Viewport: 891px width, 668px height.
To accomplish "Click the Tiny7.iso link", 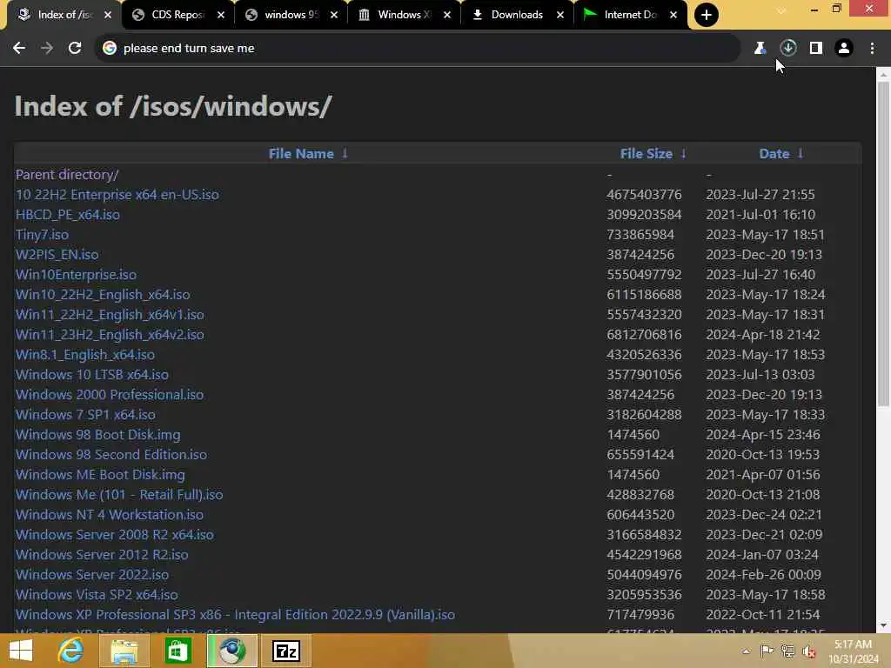I will pos(42,235).
